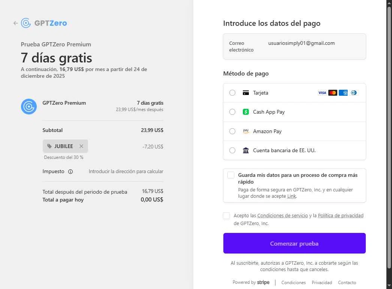The width and height of the screenshot is (392, 289).
Task: Click the 'Total después del periodo de prueba' label
Action: [x=85, y=192]
